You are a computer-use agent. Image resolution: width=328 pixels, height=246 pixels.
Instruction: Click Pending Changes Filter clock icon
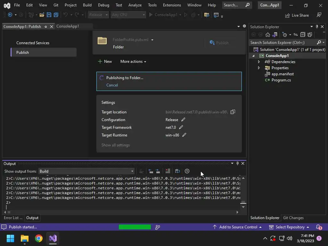coord(284,35)
